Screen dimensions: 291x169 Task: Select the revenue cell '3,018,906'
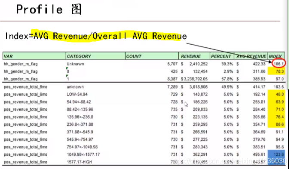(x=199, y=87)
